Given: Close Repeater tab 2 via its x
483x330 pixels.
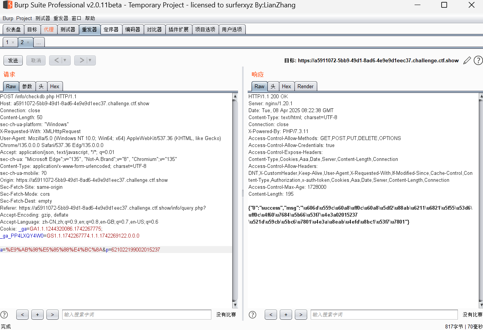Looking at the screenshot, I should pyautogui.click(x=28, y=43).
